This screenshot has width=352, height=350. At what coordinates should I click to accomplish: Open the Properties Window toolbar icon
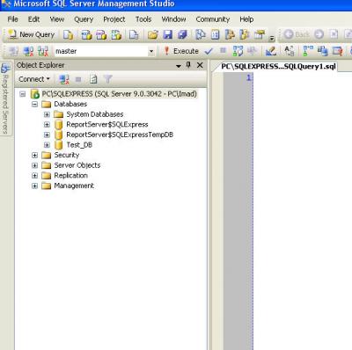click(260, 35)
